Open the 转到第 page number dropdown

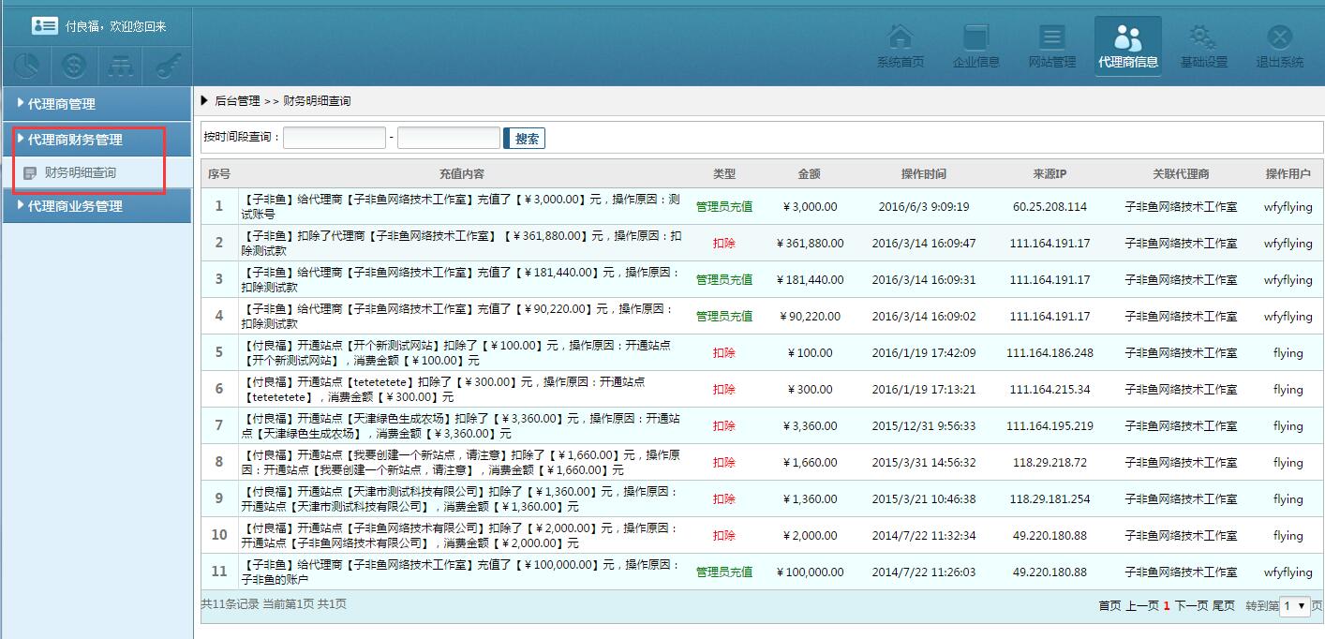point(1294,606)
